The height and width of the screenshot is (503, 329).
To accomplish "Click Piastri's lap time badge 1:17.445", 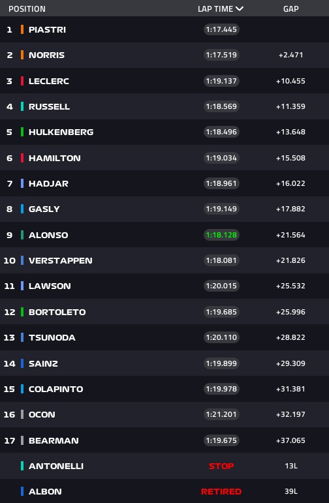I will [221, 29].
